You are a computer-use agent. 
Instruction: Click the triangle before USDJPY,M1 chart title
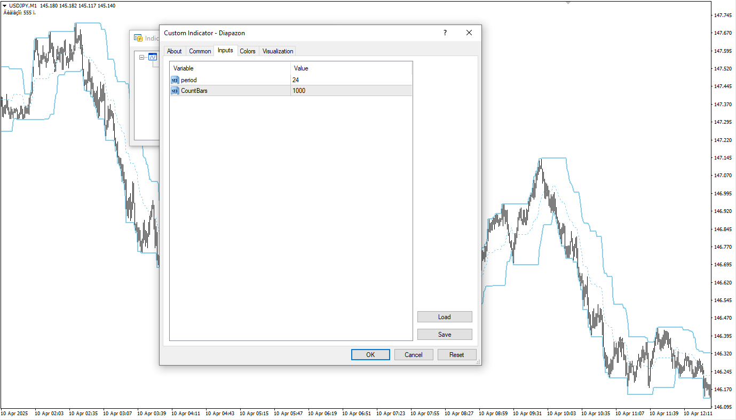(5, 5)
